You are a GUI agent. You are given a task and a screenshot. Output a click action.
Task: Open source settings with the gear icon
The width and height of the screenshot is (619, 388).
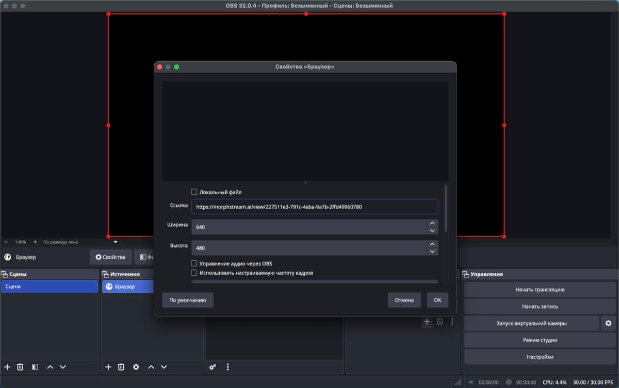(136, 367)
